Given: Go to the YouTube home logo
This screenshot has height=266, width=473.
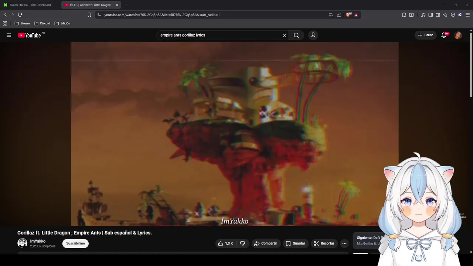Looking at the screenshot, I should (29, 35).
